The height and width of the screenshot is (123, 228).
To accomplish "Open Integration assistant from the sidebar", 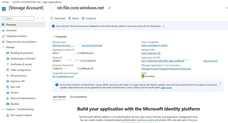I will tap(16, 36).
